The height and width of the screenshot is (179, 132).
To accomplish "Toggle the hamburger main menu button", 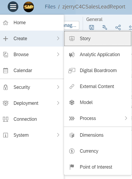I will 13,7.
